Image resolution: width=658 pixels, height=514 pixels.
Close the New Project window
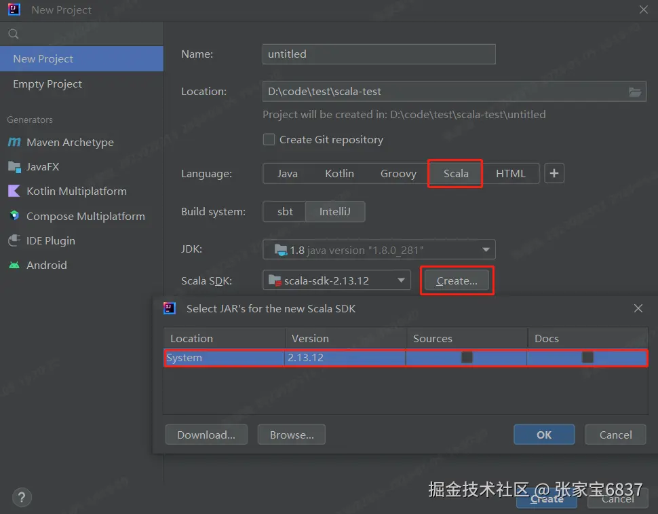click(643, 10)
